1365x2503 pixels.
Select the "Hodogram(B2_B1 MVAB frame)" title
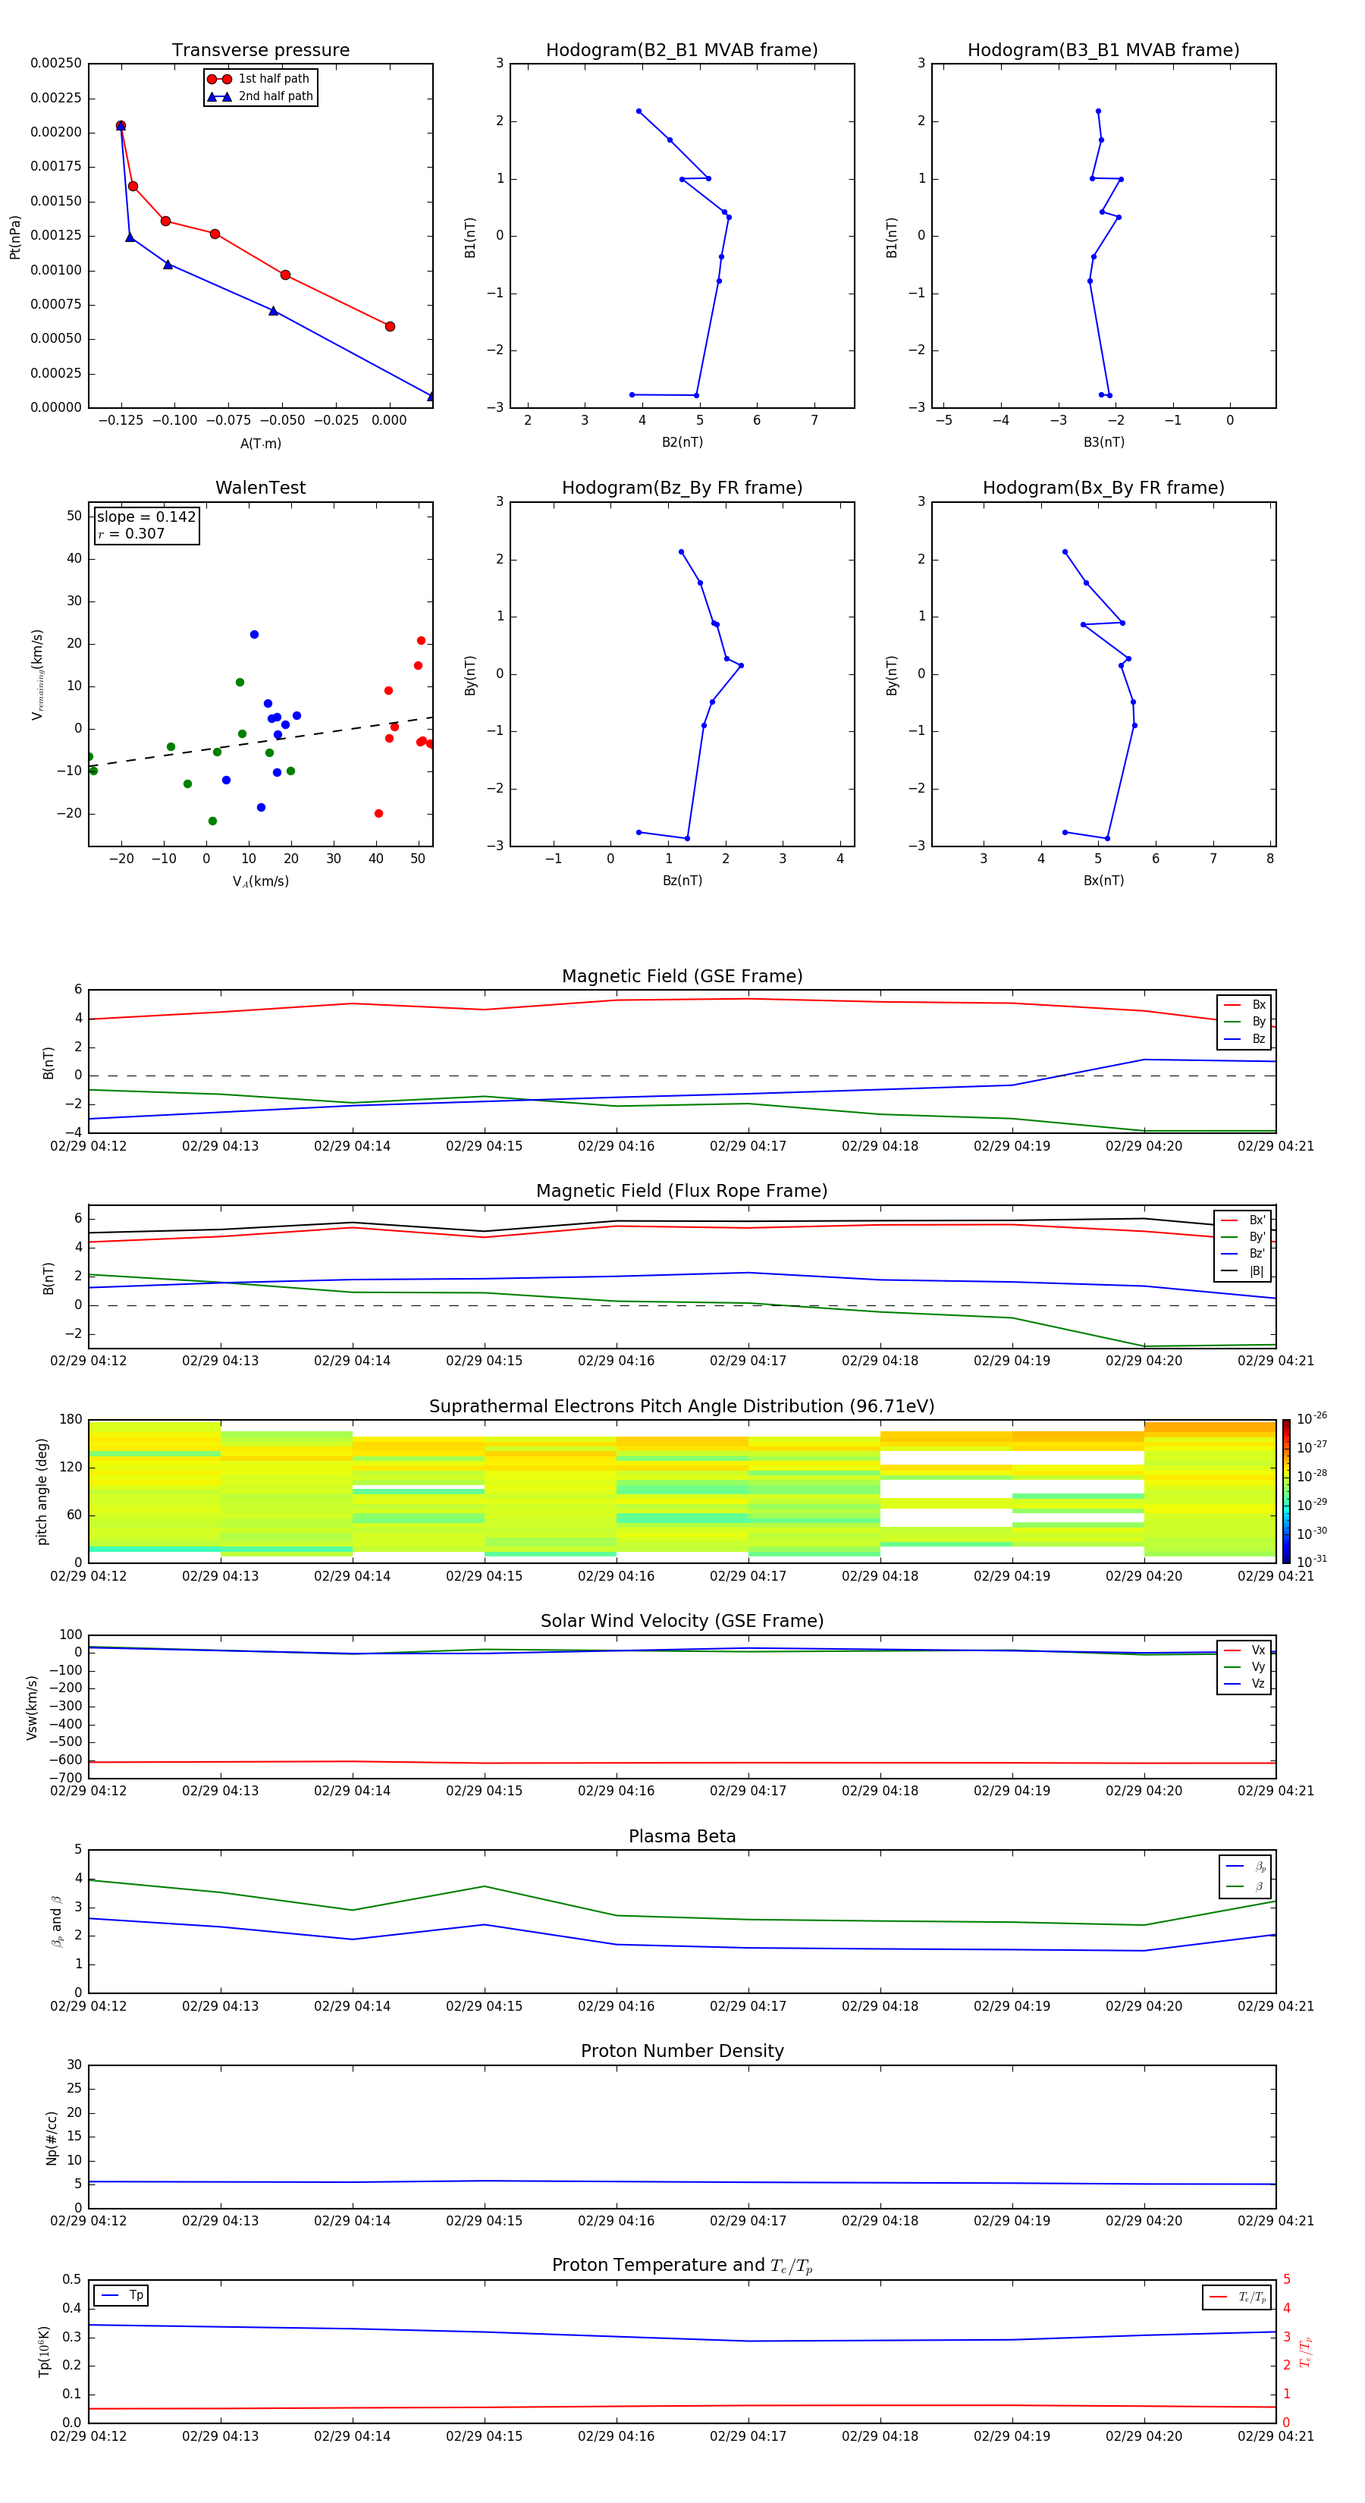point(682,51)
